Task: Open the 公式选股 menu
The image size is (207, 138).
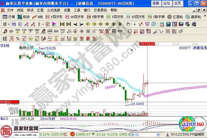Action: (53, 10)
